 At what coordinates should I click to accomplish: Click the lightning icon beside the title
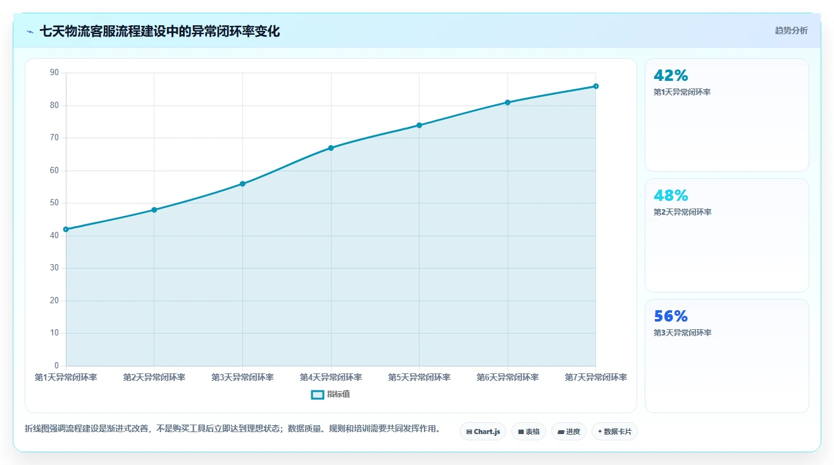point(30,32)
